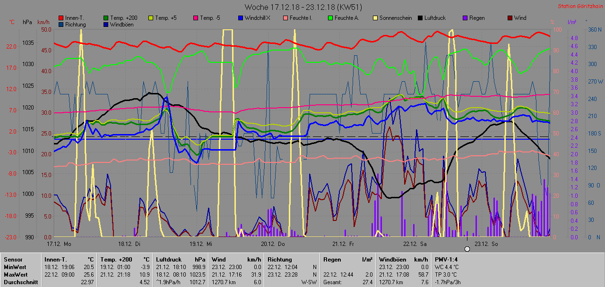Click the Richtung timestamp '22.12. 12:04'
The width and height of the screenshot is (605, 287).
[283, 267]
